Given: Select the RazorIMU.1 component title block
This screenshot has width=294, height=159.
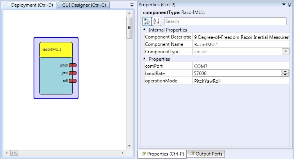Looking at the screenshot, I should click(56, 49).
